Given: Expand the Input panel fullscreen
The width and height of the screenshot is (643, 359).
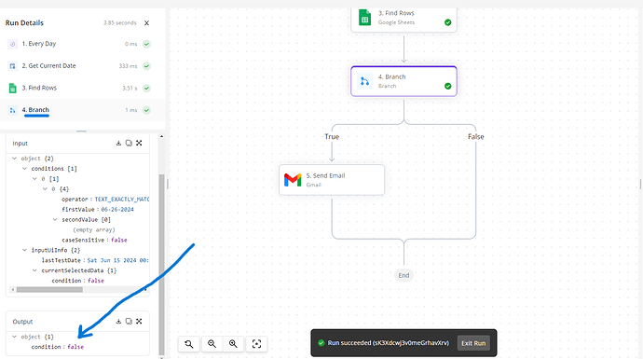Looking at the screenshot, I should pos(139,143).
